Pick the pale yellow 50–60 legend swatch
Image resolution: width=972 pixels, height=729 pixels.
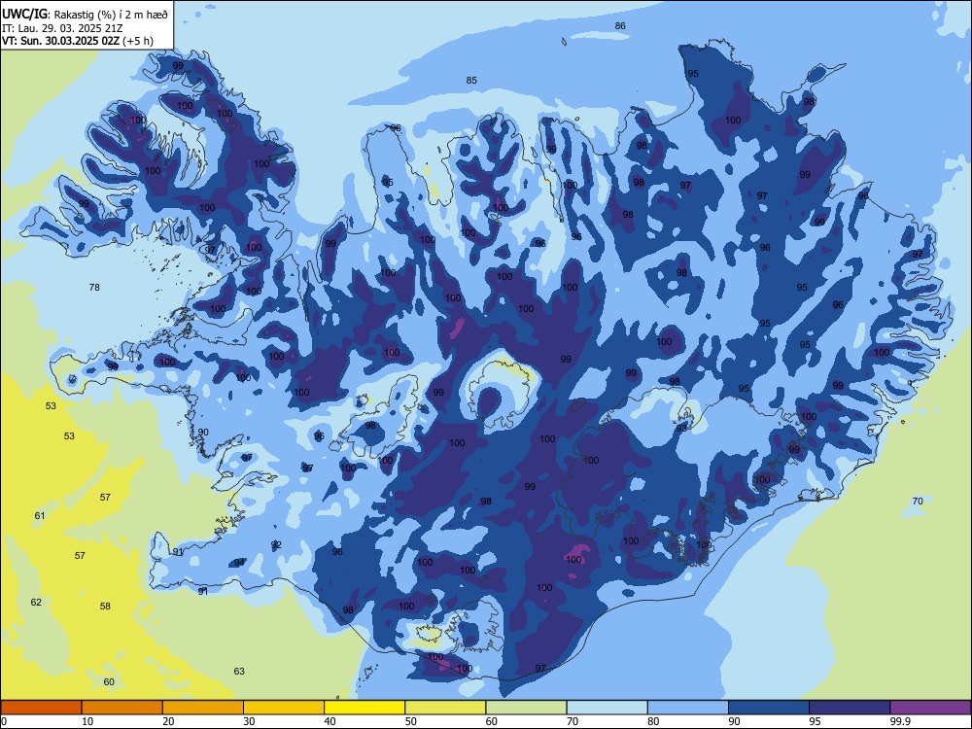pos(445,708)
